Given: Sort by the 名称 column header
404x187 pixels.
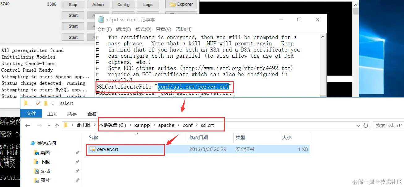Looking at the screenshot, I should tap(93, 137).
